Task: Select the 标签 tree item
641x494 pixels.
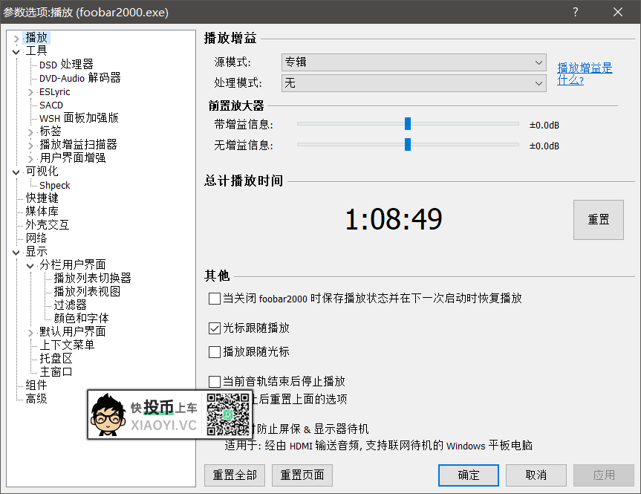Action: [51, 131]
